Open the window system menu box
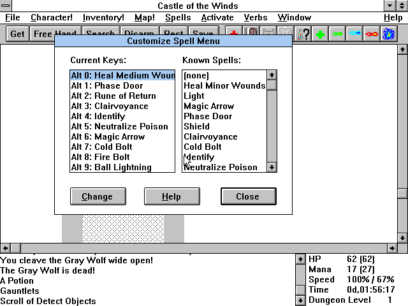This screenshot has width=408, height=306. (6, 6)
